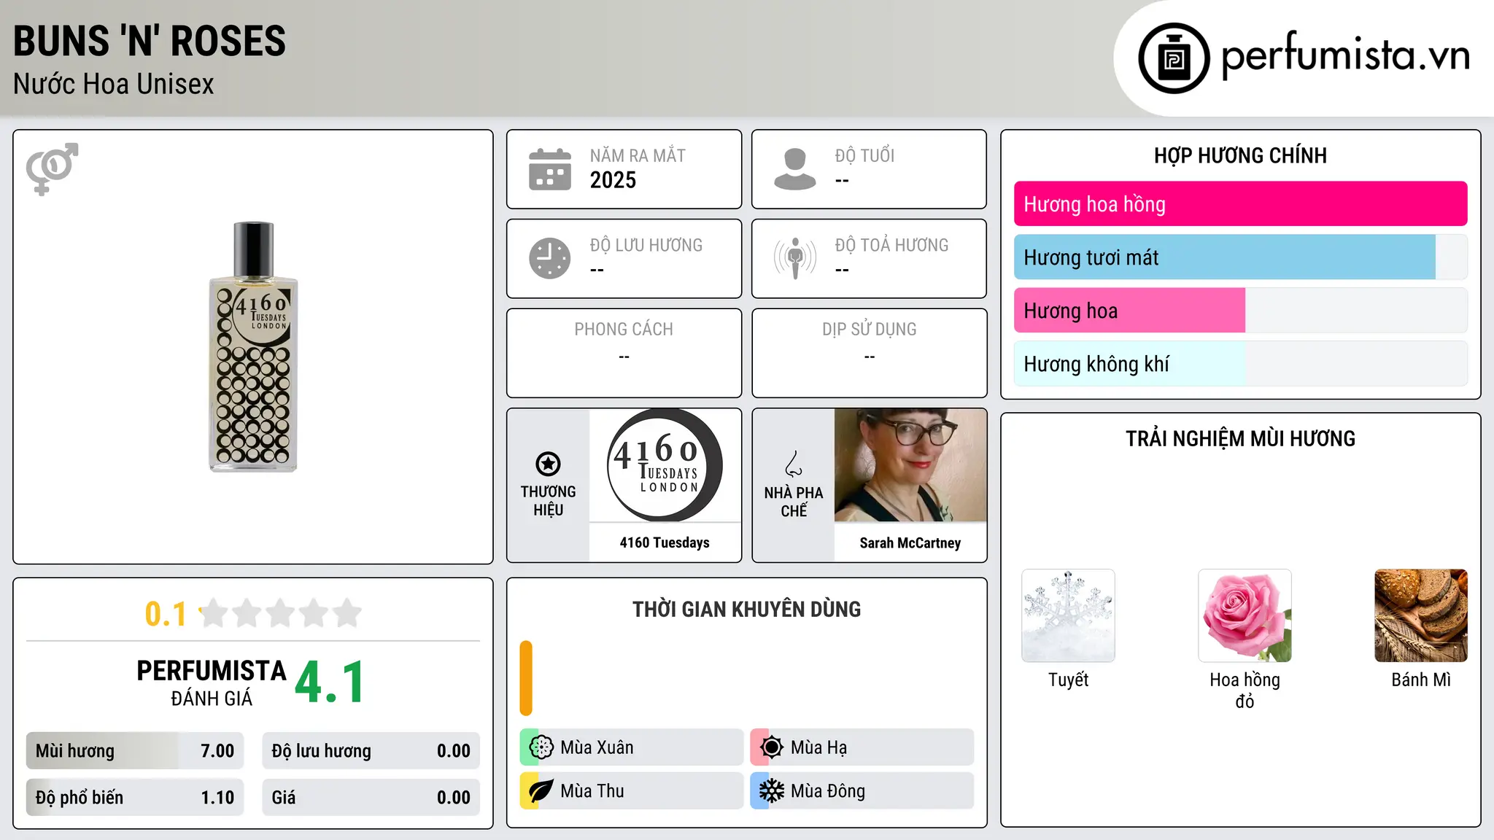Select the Mùa Thu season label
The width and height of the screenshot is (1494, 840).
point(592,791)
